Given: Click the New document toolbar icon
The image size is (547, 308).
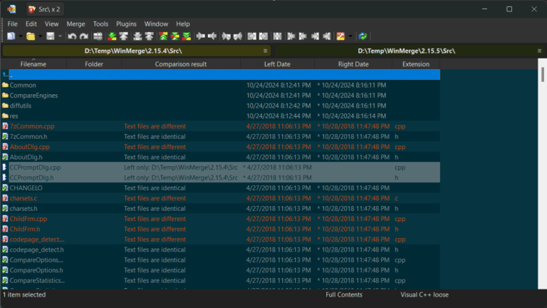Looking at the screenshot, I should (11, 36).
